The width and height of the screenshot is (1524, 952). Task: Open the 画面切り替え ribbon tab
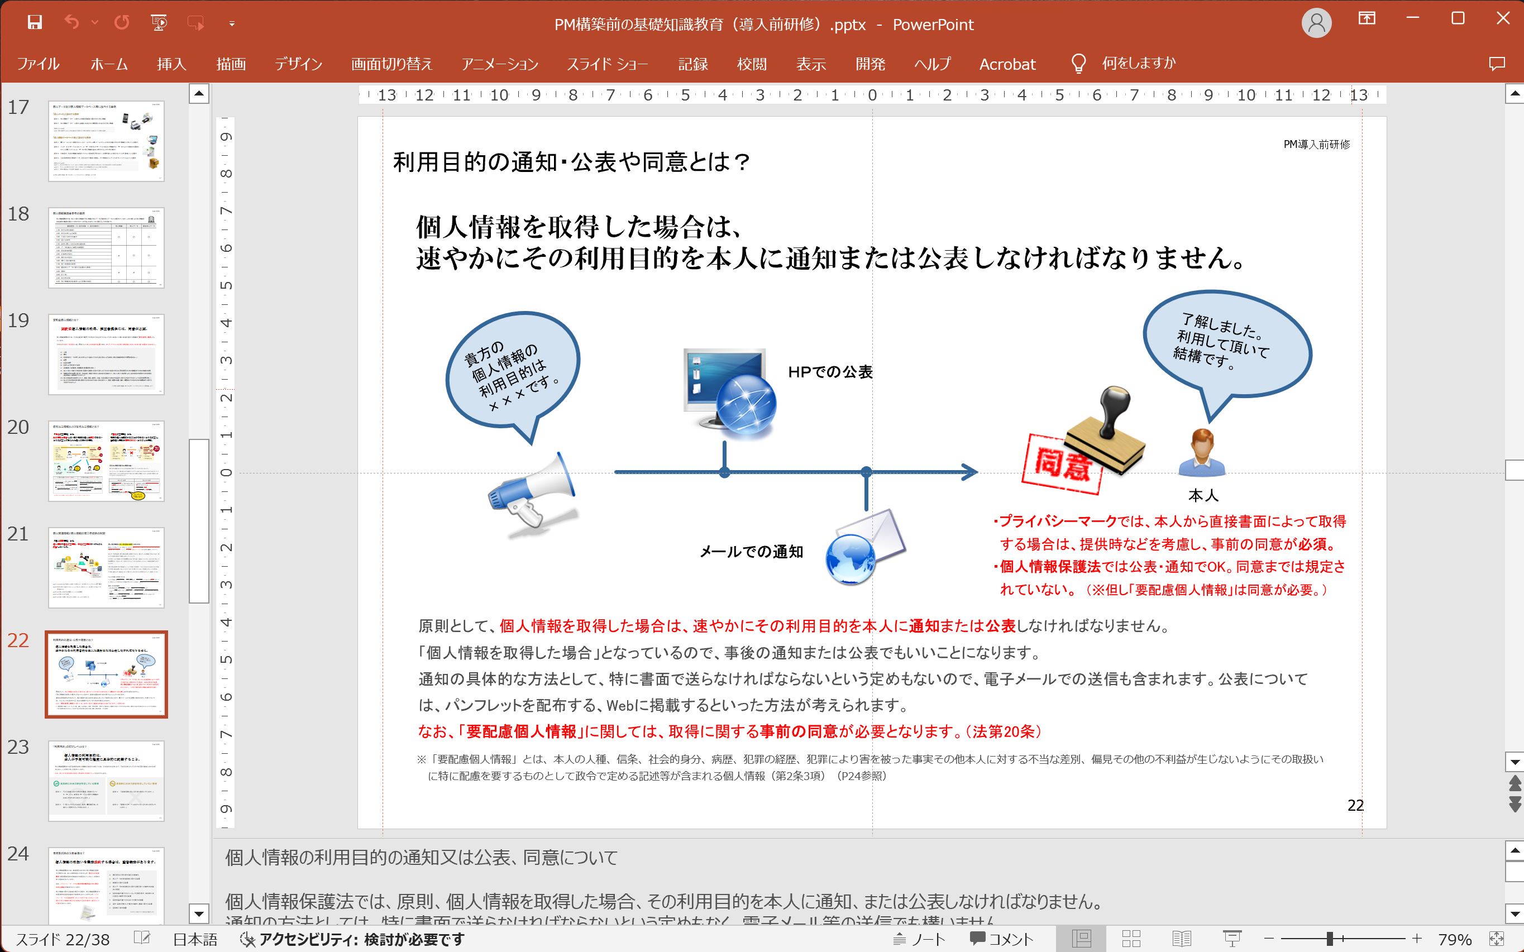tap(391, 64)
